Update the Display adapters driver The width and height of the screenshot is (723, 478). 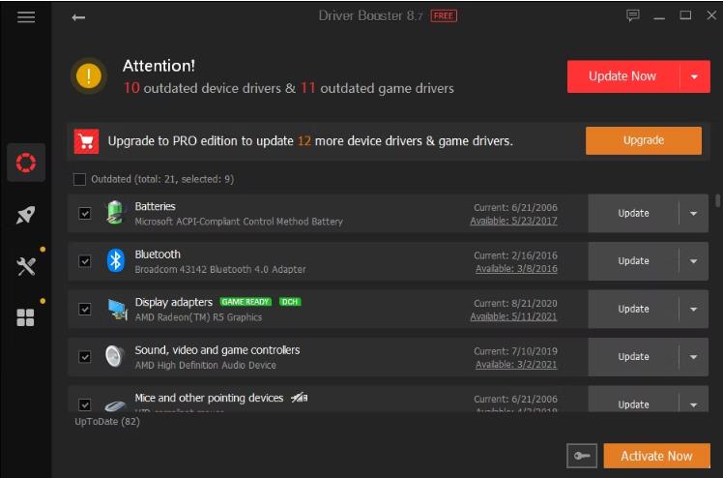pyautogui.click(x=633, y=309)
